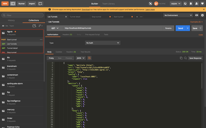Image resolution: width=206 pixels, height=128 pixels.
Task: Collapse the List Tunnels title arrow
Action: click(47, 22)
